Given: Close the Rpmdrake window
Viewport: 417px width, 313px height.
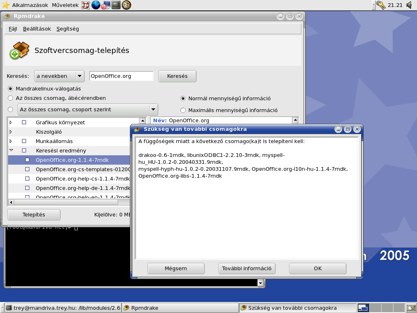Looking at the screenshot, I should point(299,16).
